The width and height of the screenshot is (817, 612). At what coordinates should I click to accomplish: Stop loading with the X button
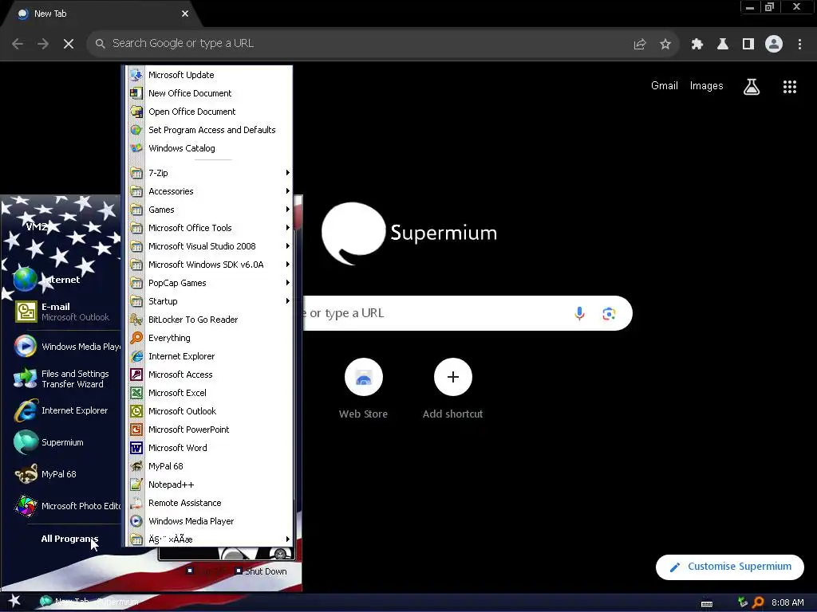69,44
